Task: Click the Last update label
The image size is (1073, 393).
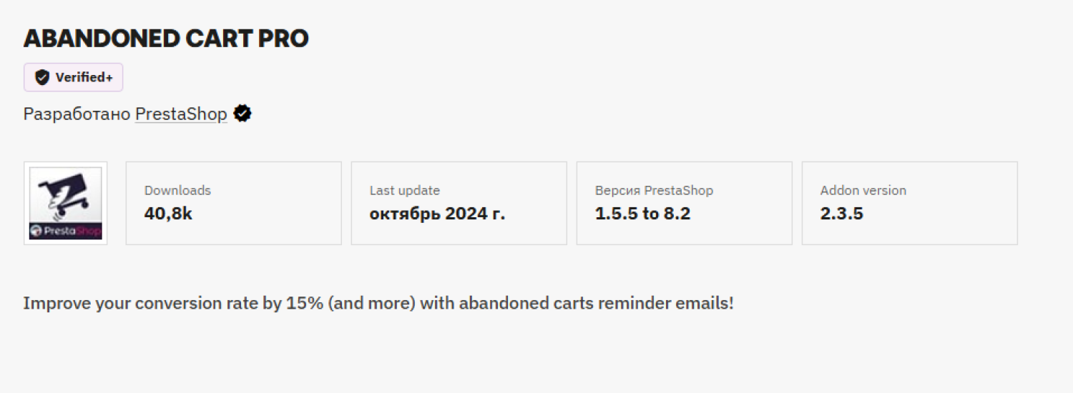Action: 404,190
